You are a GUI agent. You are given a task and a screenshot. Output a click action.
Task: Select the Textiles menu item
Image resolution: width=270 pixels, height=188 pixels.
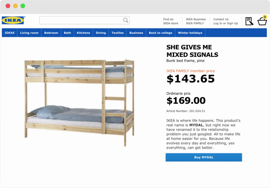118,33
